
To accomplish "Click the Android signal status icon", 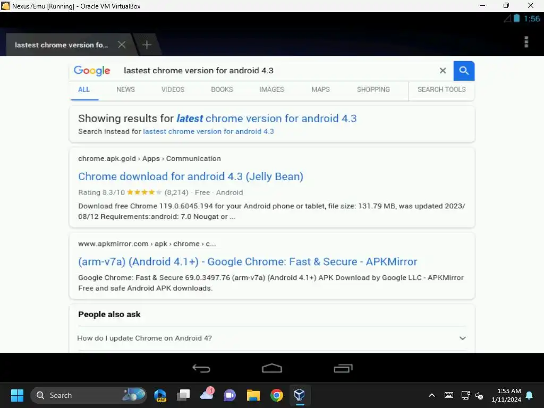I will [507, 19].
